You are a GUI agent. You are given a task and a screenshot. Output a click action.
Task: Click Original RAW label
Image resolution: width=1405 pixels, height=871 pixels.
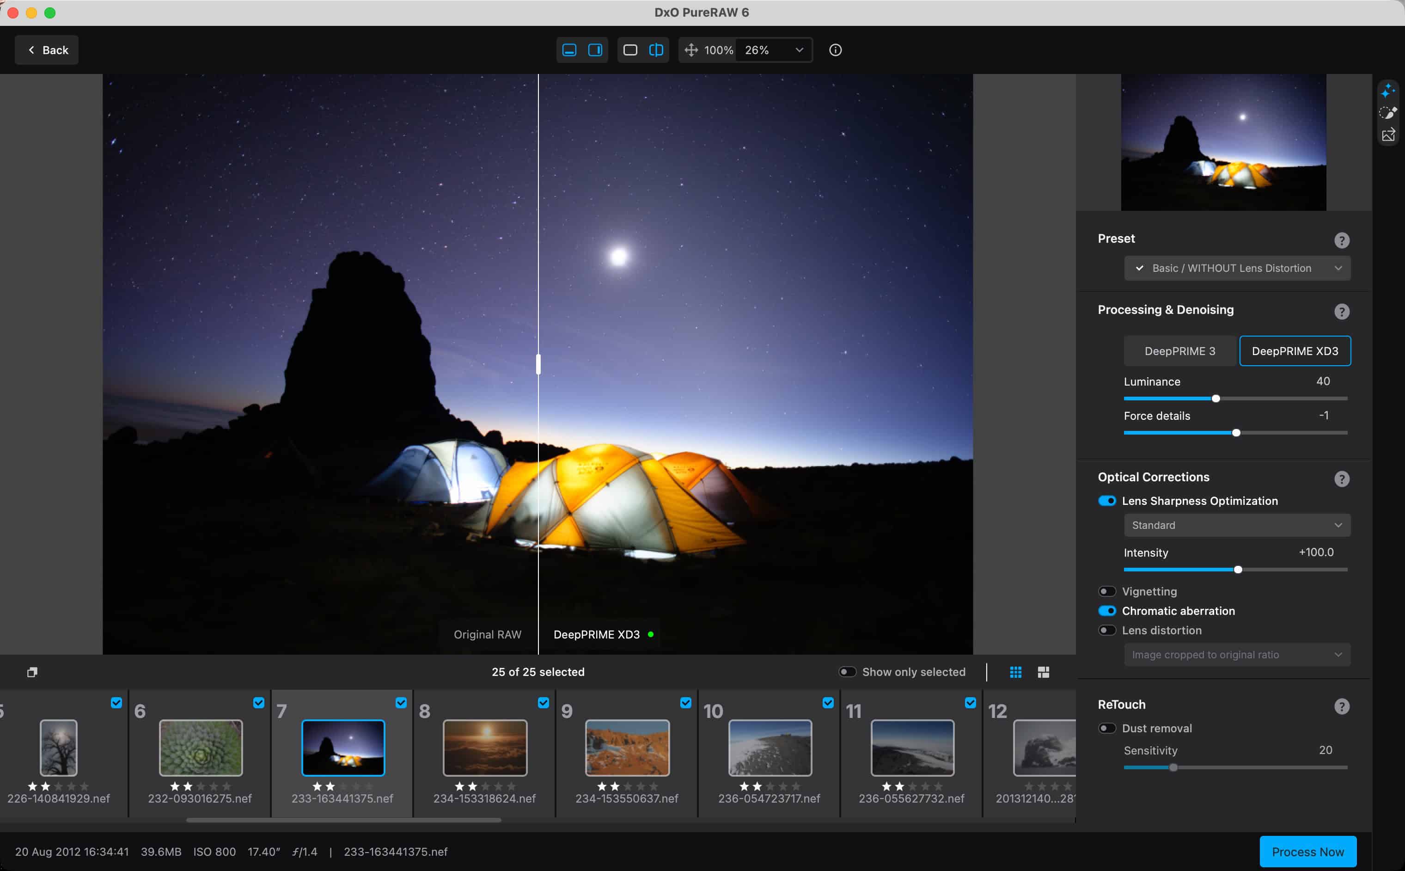[487, 634]
